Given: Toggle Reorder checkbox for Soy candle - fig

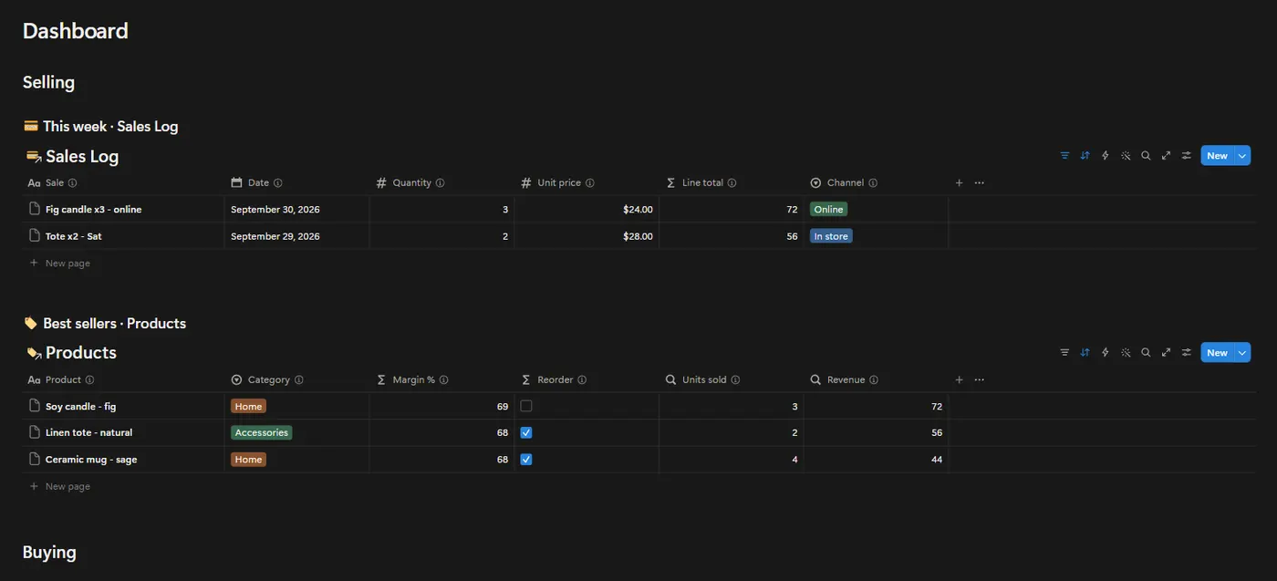Looking at the screenshot, I should point(526,406).
